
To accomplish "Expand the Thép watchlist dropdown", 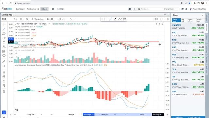I will [202, 15].
